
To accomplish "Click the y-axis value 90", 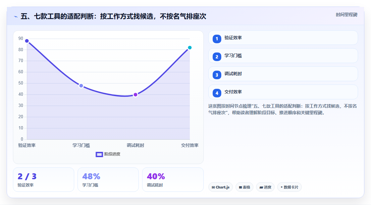I will pos(21,38).
